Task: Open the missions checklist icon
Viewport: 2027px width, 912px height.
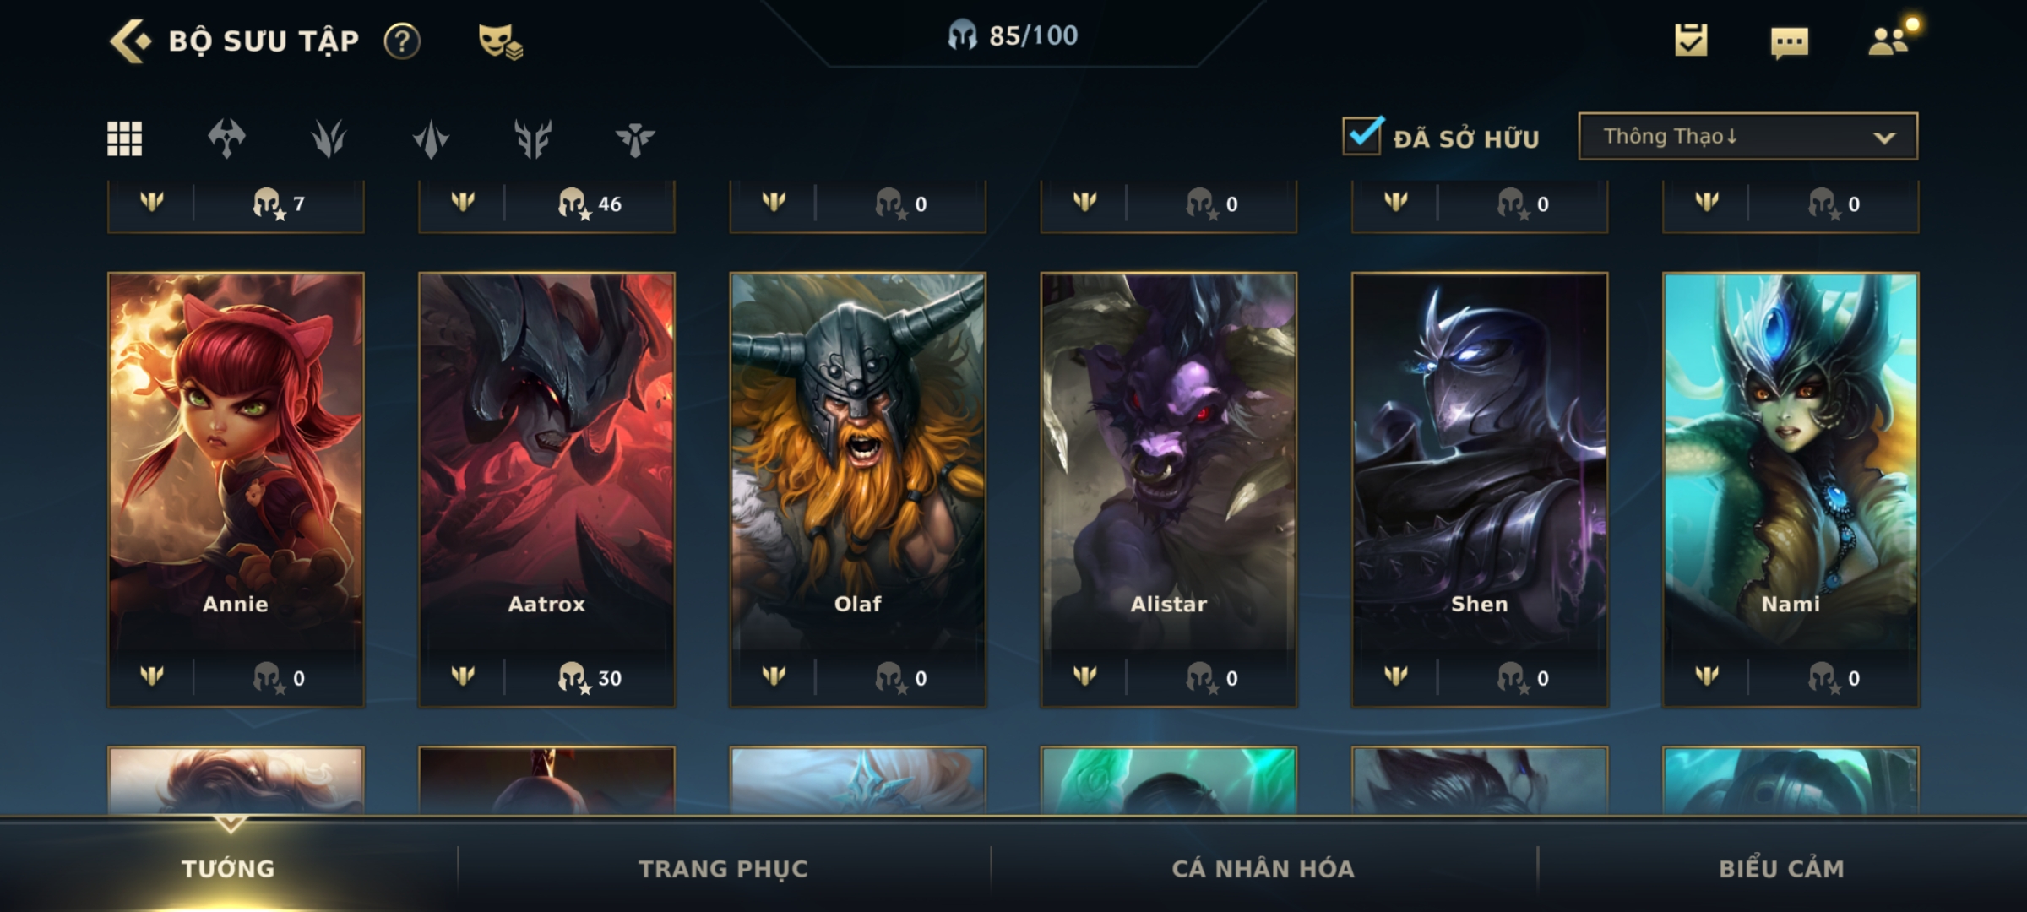Action: click(x=1691, y=41)
